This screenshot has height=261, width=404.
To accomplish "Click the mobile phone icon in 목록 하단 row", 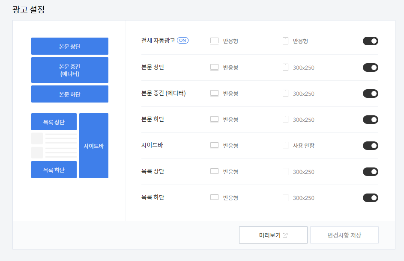I will click(x=285, y=197).
